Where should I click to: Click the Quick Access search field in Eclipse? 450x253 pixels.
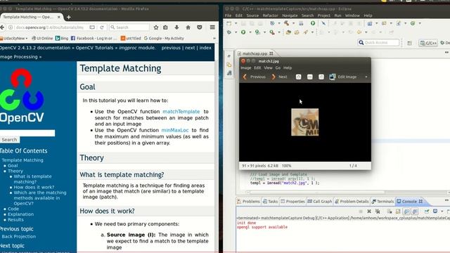(378, 43)
